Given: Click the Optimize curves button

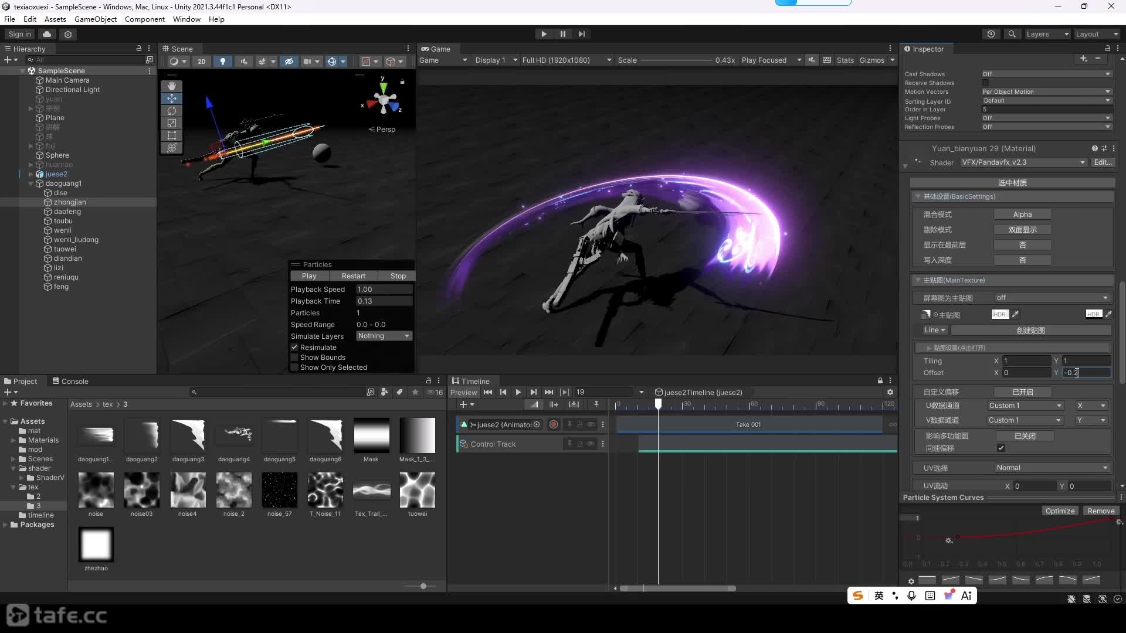Looking at the screenshot, I should [x=1060, y=511].
